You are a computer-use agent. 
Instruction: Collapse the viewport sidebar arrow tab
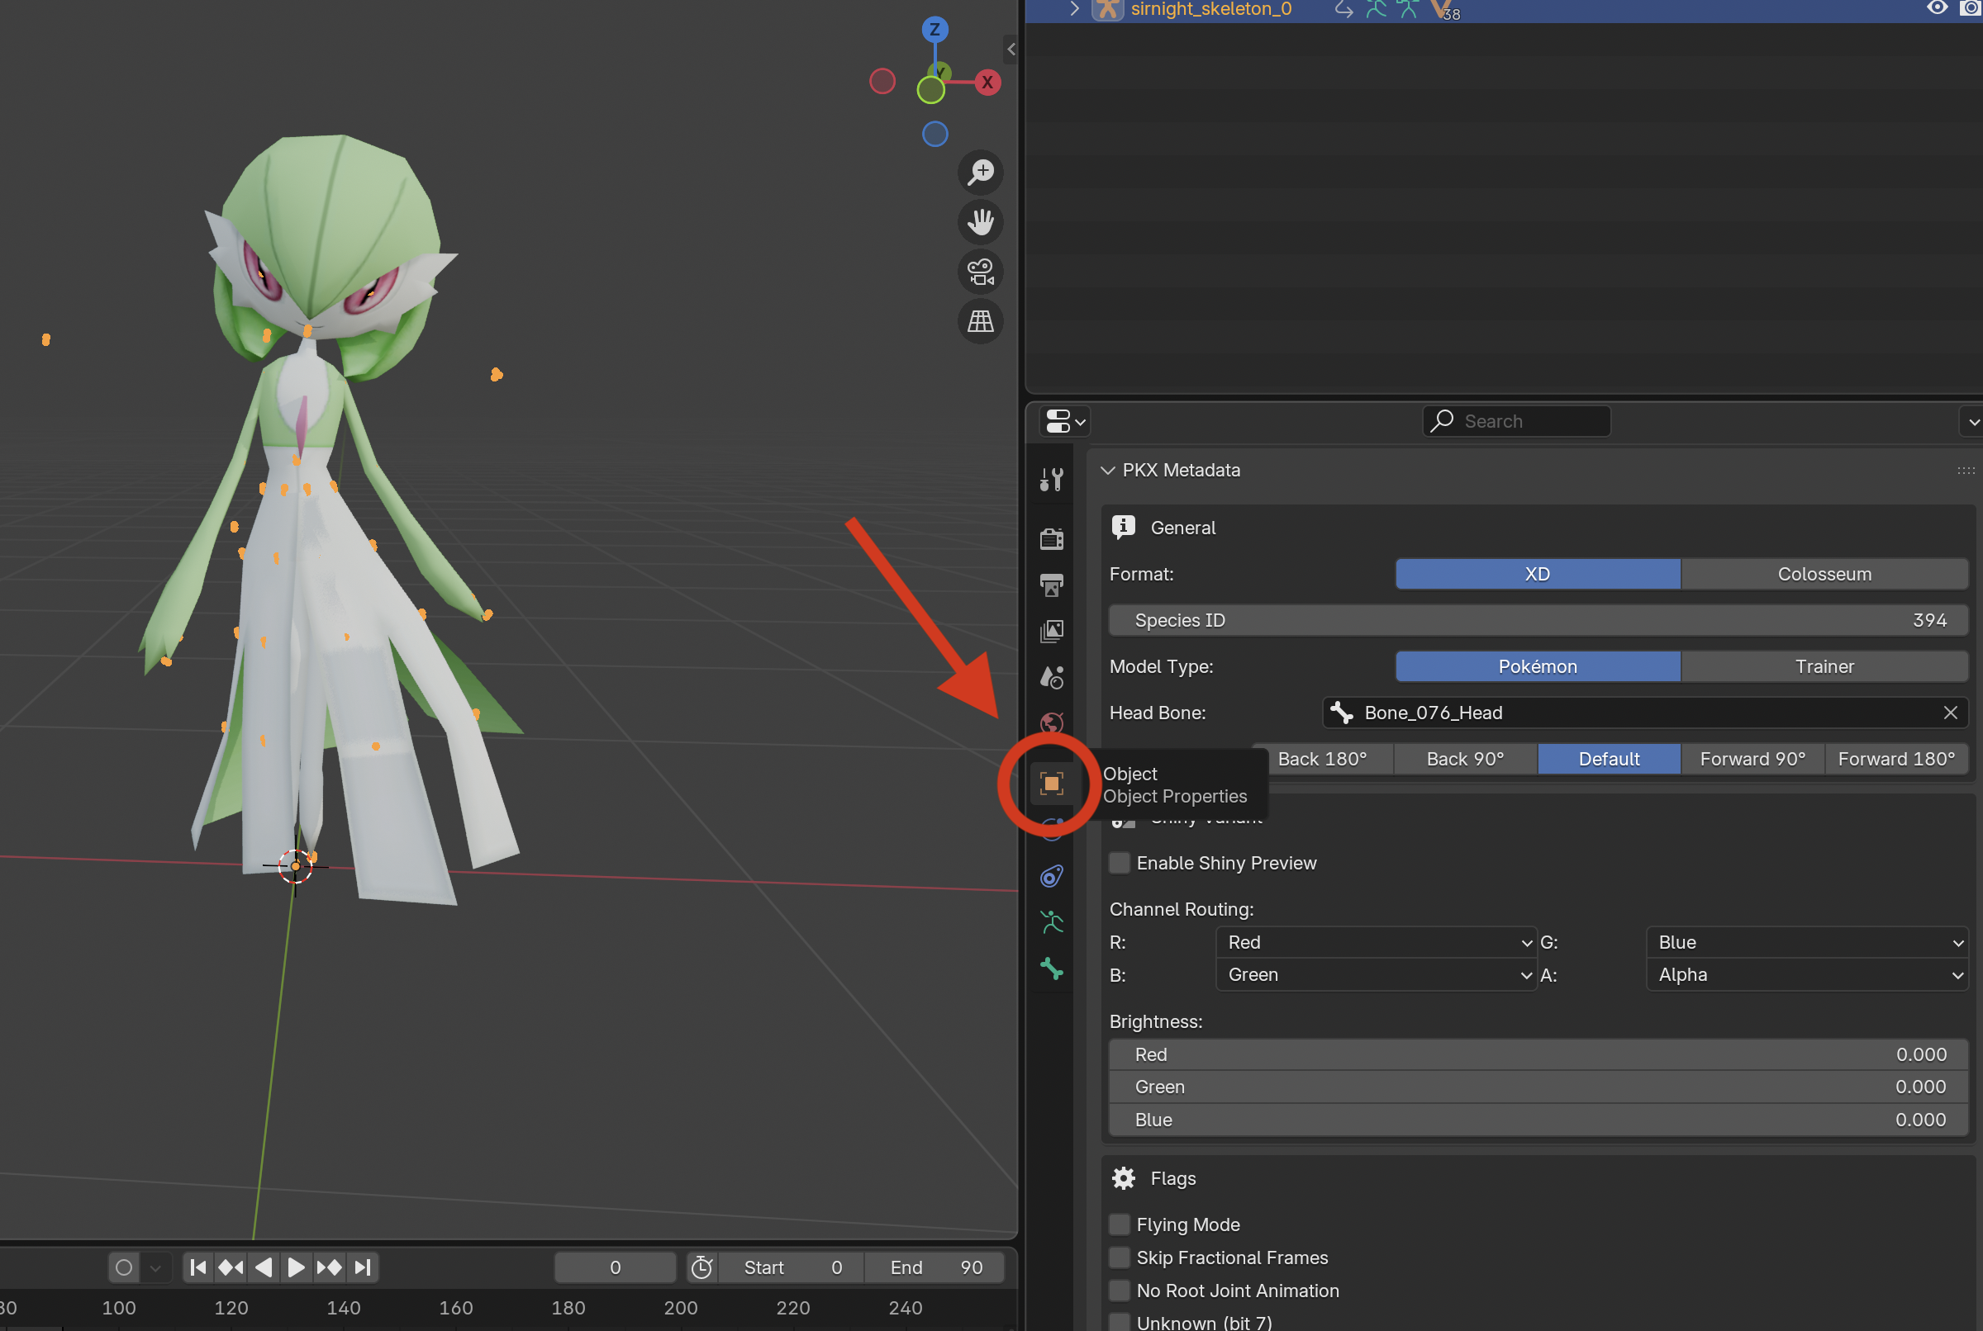click(x=1011, y=50)
